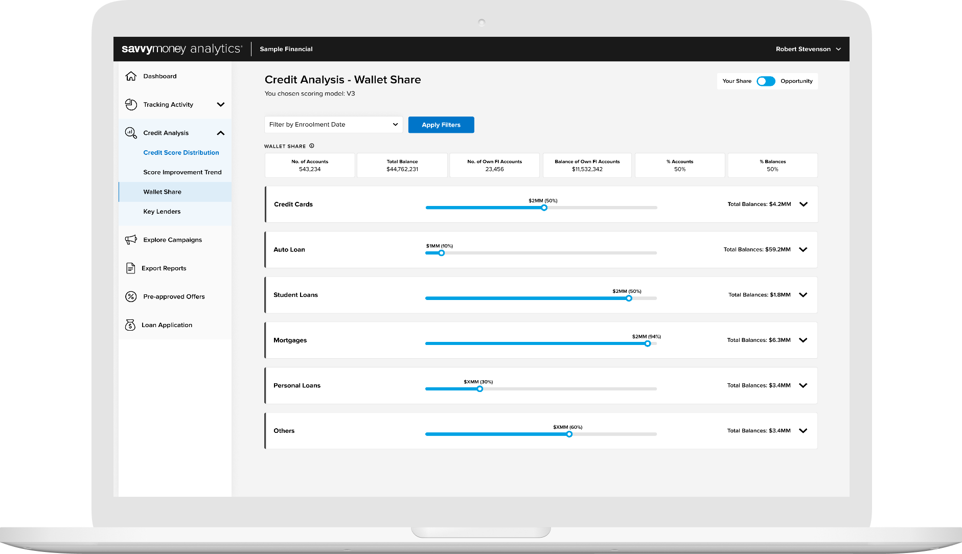Open Score Improvement Trend link
Image resolution: width=962 pixels, height=554 pixels.
(x=182, y=172)
